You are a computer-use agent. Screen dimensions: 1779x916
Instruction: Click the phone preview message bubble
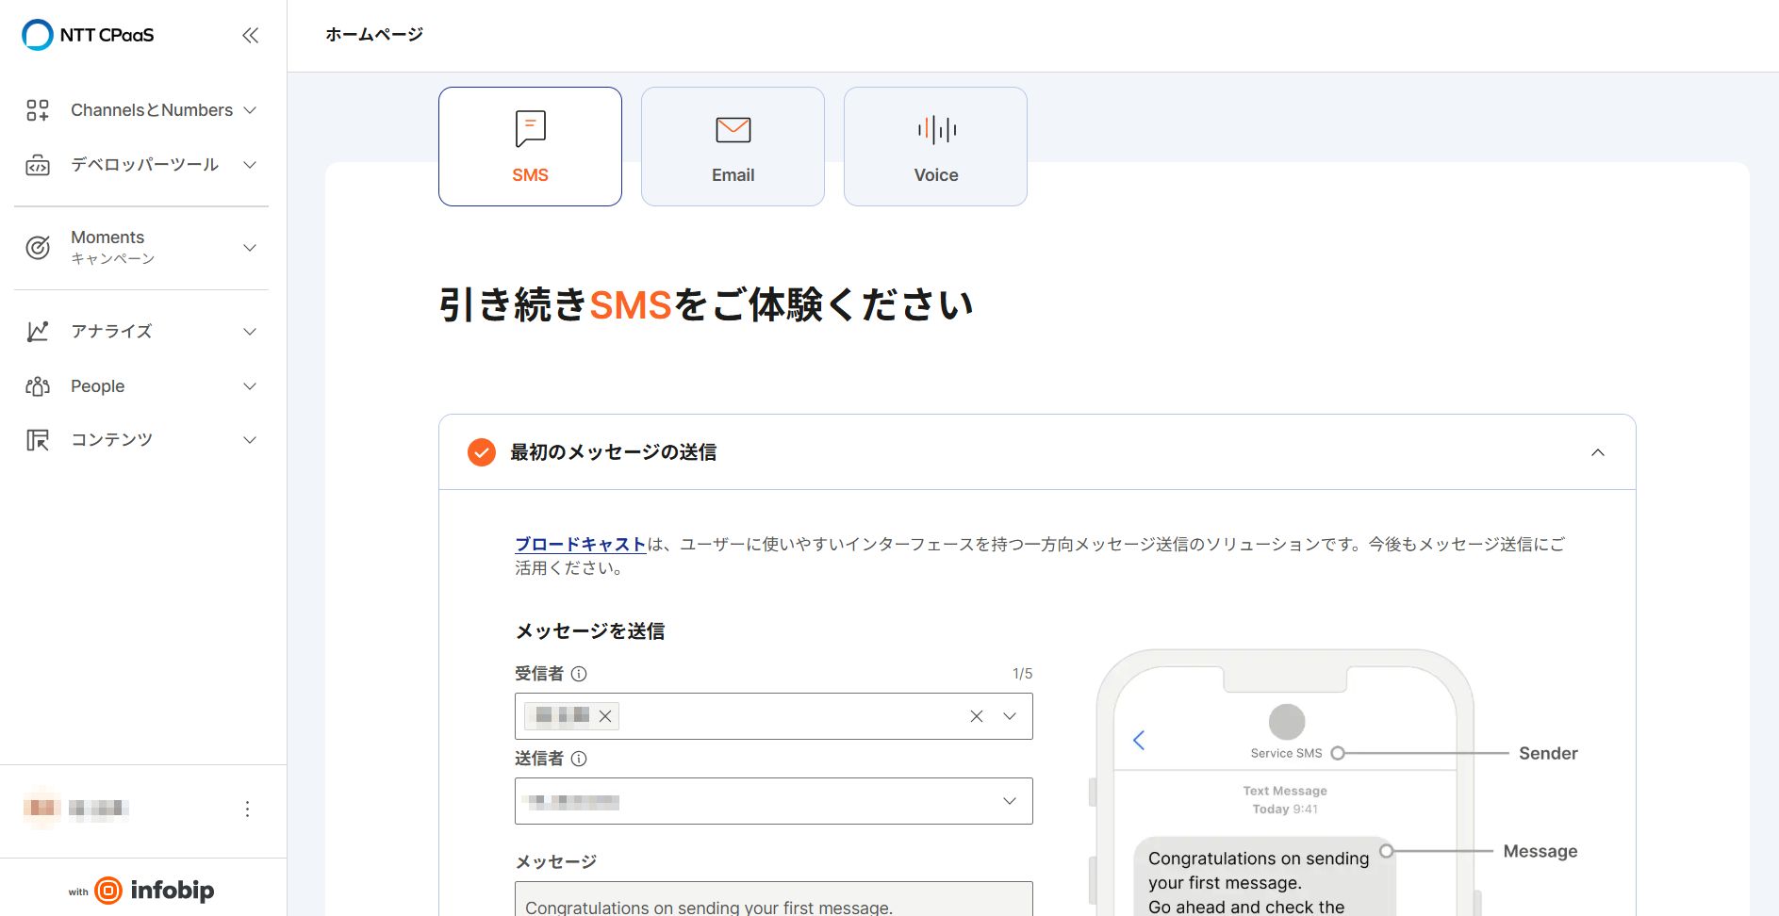point(1264,876)
